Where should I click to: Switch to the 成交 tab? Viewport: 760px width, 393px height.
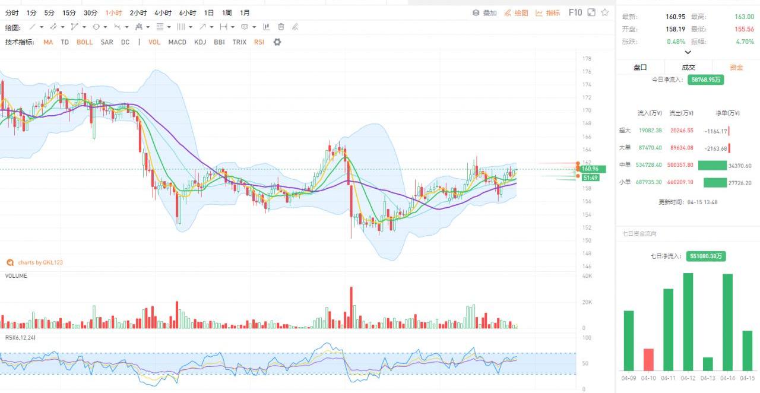688,67
